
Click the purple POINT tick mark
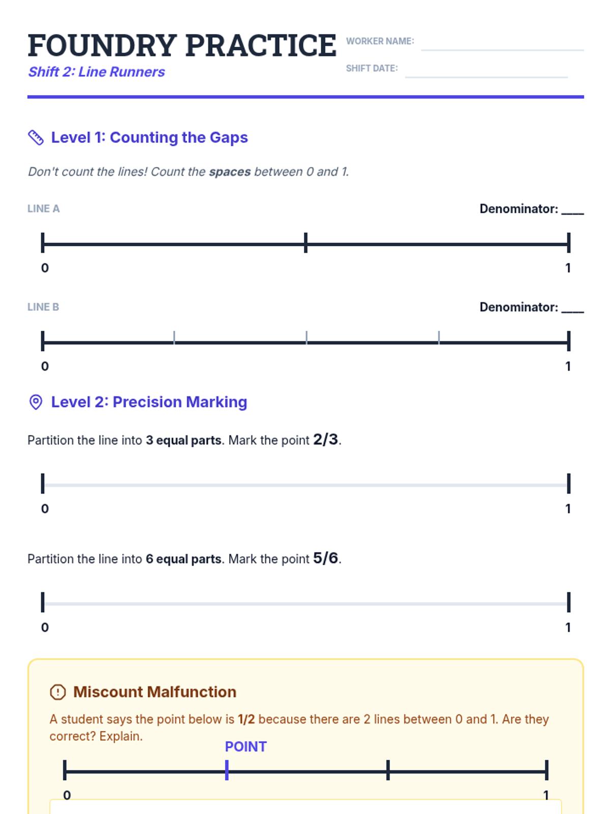[227, 770]
